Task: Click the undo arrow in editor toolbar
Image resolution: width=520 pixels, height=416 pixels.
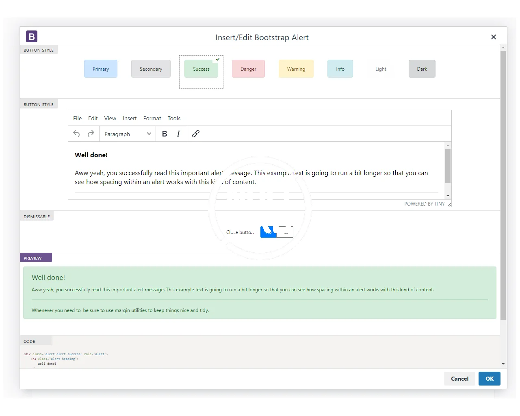Action: pyautogui.click(x=76, y=134)
